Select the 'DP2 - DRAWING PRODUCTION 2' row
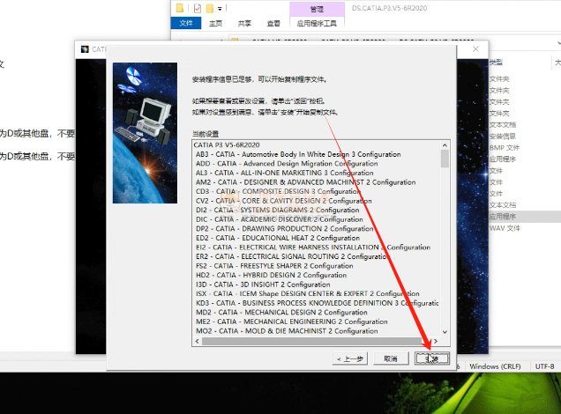This screenshot has width=561, height=414. point(284,229)
